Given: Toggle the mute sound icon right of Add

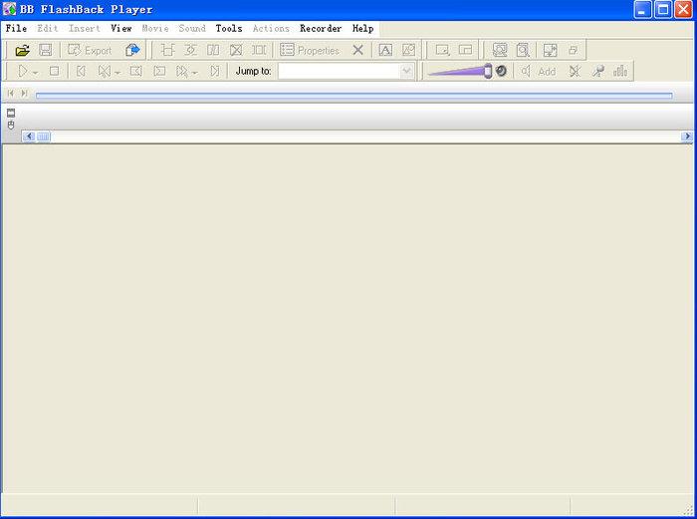Looking at the screenshot, I should click(x=575, y=71).
